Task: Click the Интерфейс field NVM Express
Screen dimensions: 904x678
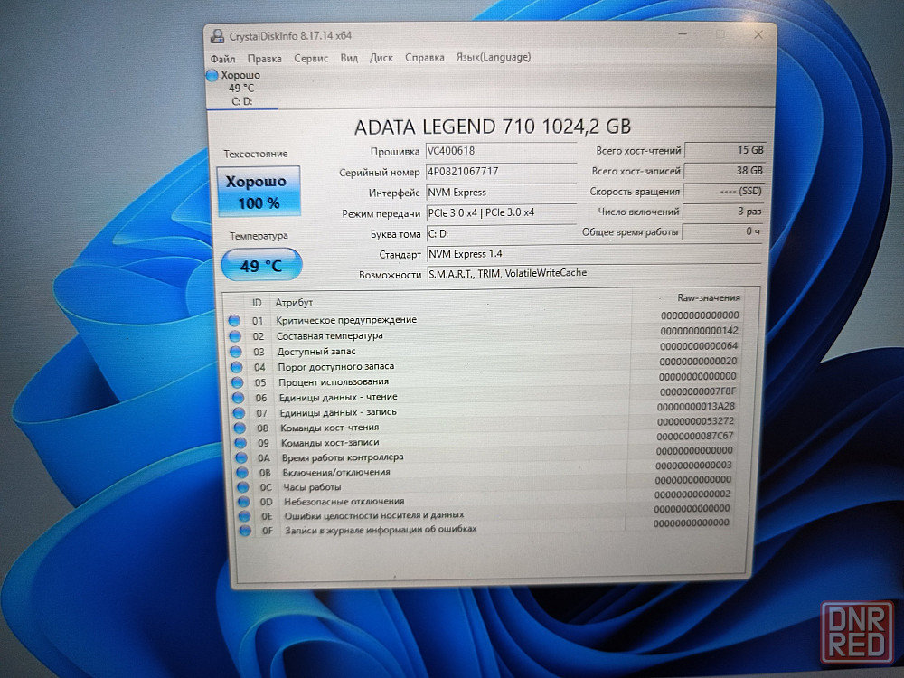Action: coord(501,192)
